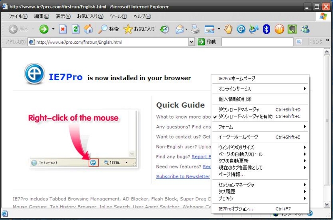Stop page loading with red X icon
Viewport: 333px width, 220px height.
click(x=63, y=29)
